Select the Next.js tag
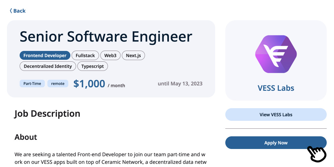 click(133, 56)
